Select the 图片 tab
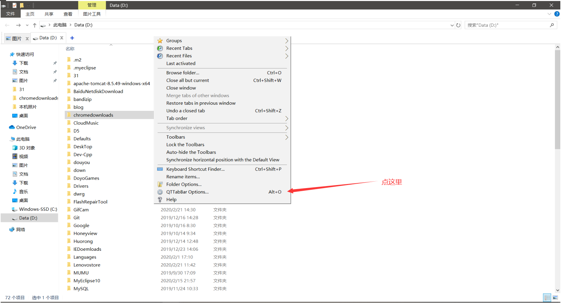 click(x=17, y=39)
